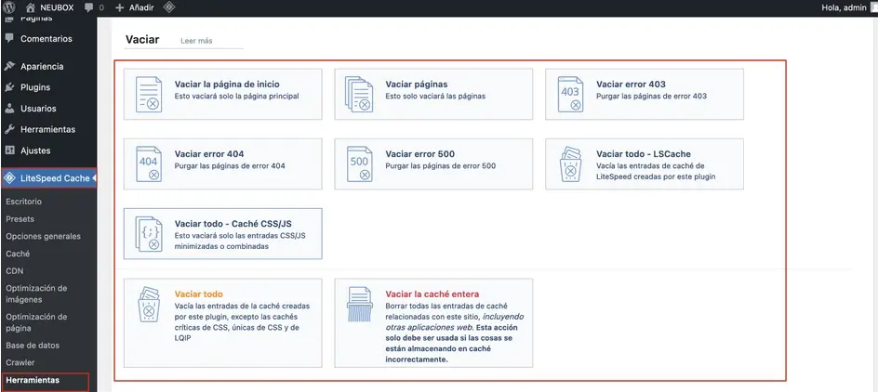Viewport: 878px width, 392px height.
Task: Open the Leer más link
Action: (196, 41)
